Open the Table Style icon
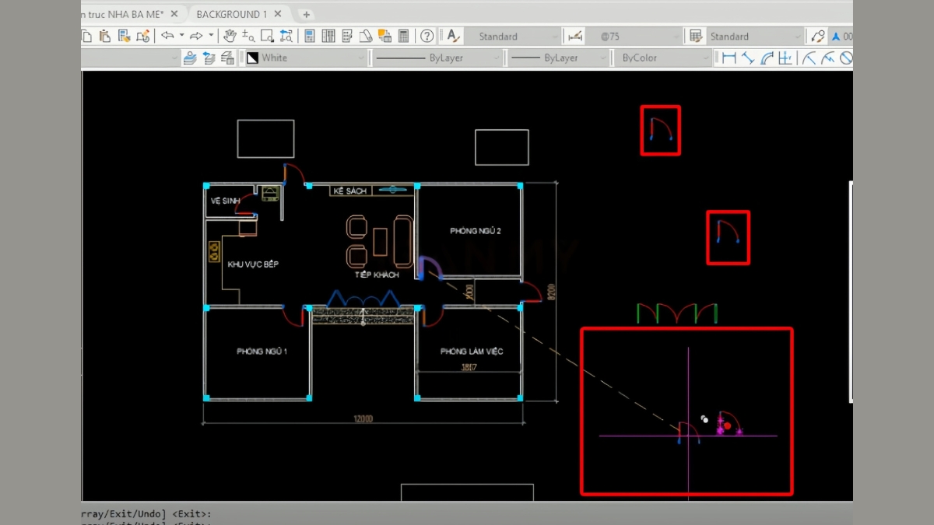The width and height of the screenshot is (934, 525). tap(695, 36)
